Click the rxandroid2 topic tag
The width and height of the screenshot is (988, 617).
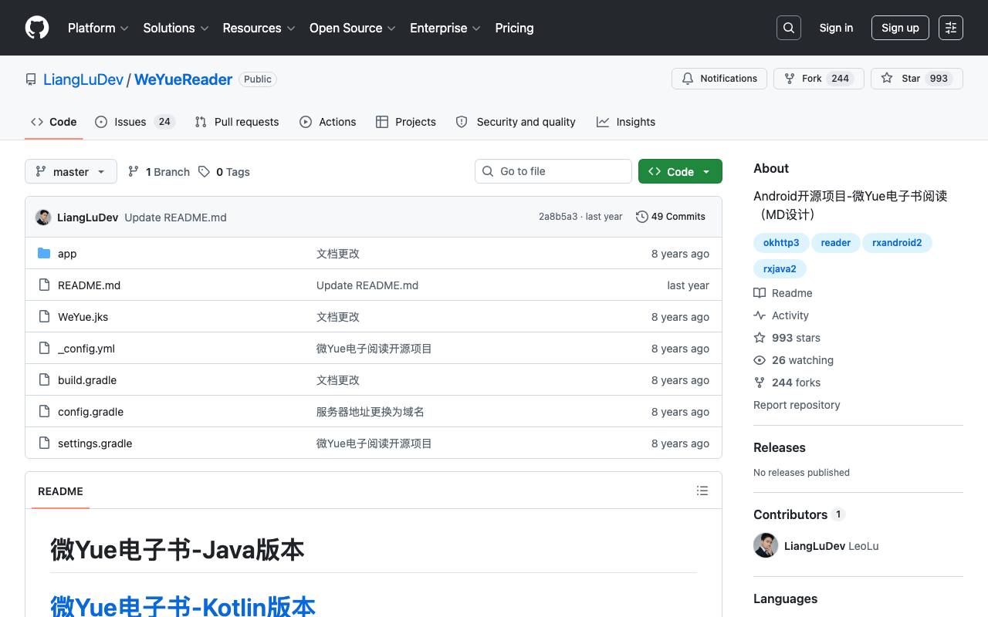(897, 242)
